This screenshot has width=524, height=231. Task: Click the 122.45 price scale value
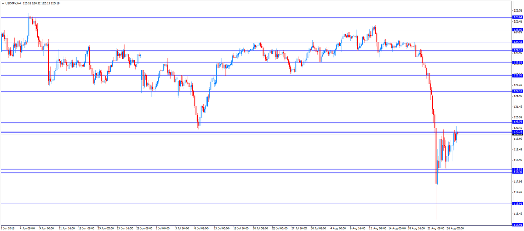[518, 85]
